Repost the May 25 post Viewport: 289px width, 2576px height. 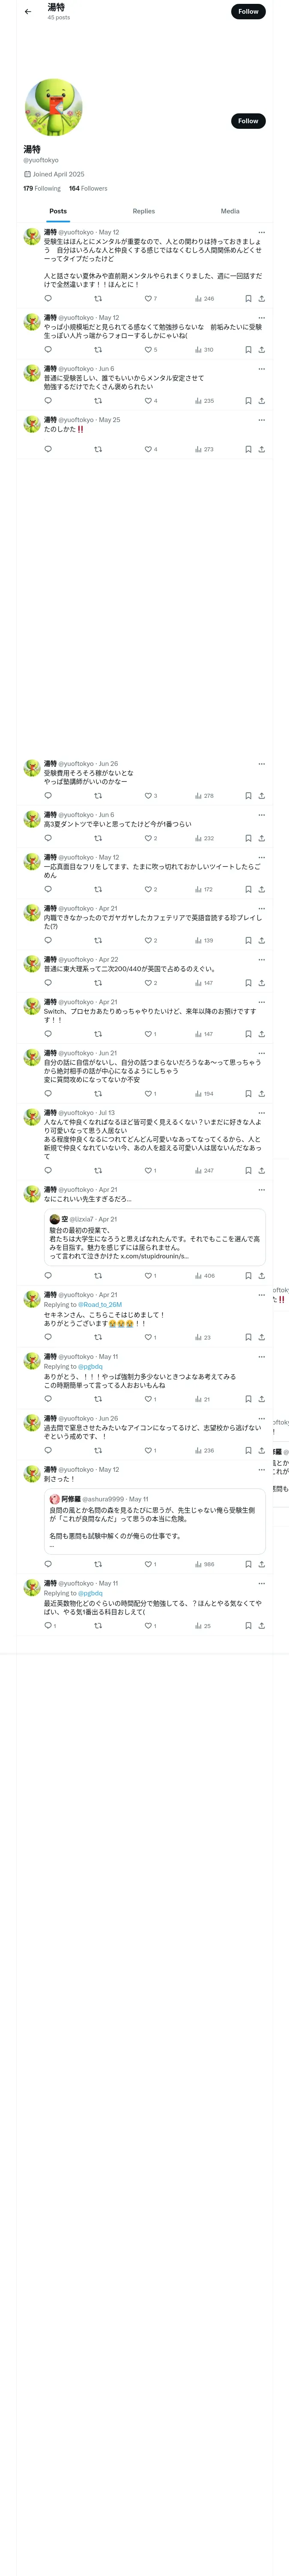98,449
